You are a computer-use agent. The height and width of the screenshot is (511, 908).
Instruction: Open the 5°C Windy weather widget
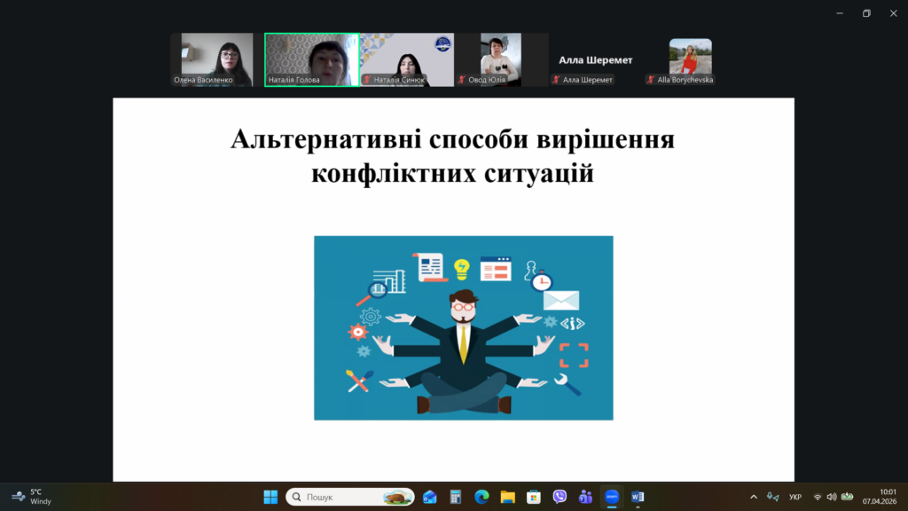[x=31, y=497]
